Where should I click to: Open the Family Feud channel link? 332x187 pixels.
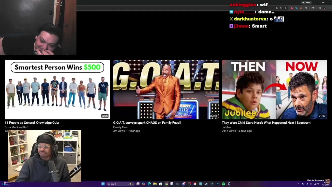click(x=121, y=127)
